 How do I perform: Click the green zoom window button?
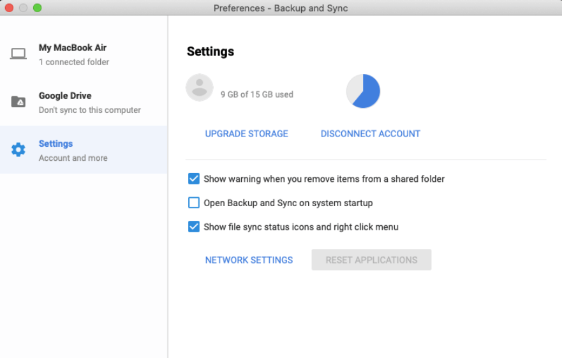[x=37, y=8]
